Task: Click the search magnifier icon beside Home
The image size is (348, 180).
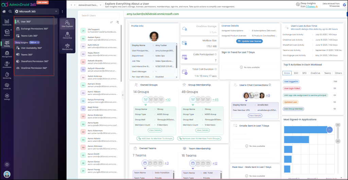Action: [x=10, y=11]
